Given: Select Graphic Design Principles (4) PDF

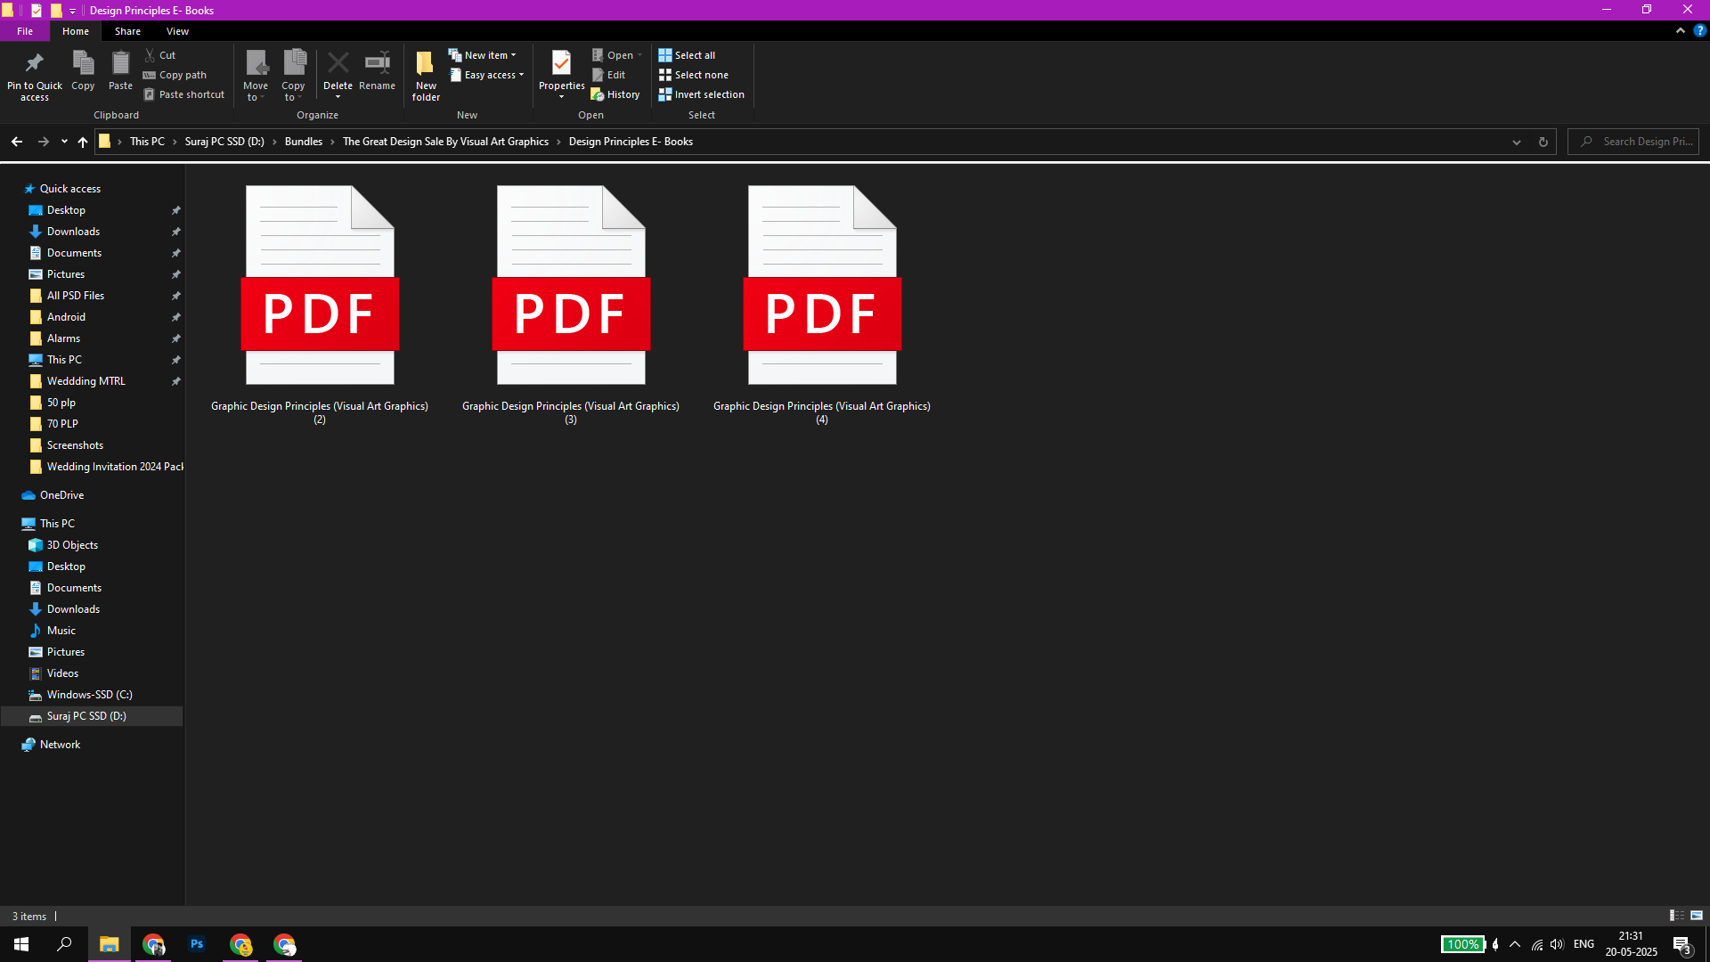Looking at the screenshot, I should pos(822,305).
